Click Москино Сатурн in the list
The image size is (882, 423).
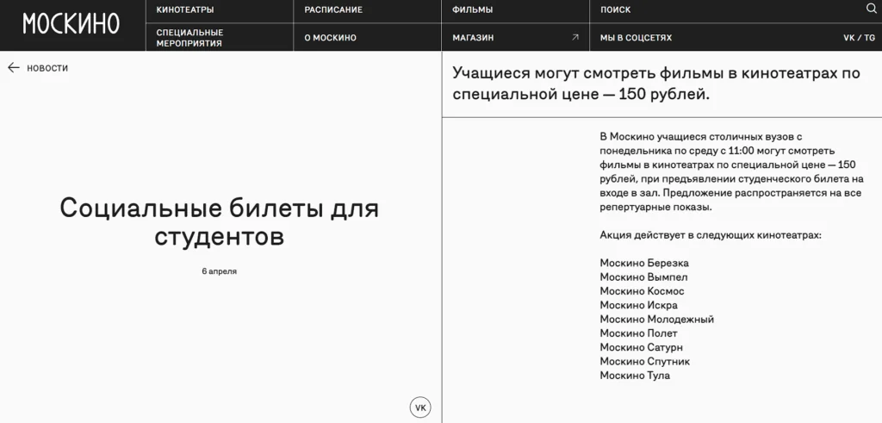pos(641,348)
